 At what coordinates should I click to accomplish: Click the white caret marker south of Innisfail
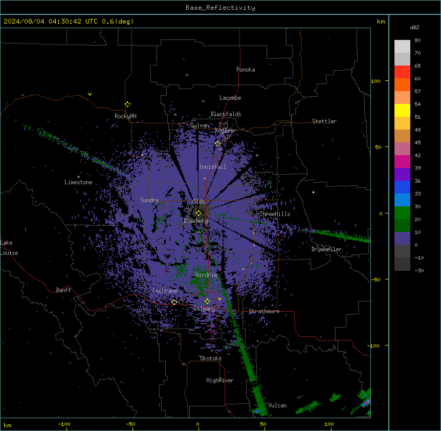coord(205,178)
